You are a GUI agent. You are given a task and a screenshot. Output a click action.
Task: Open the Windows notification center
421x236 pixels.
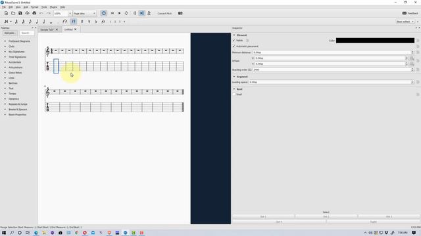(414, 233)
